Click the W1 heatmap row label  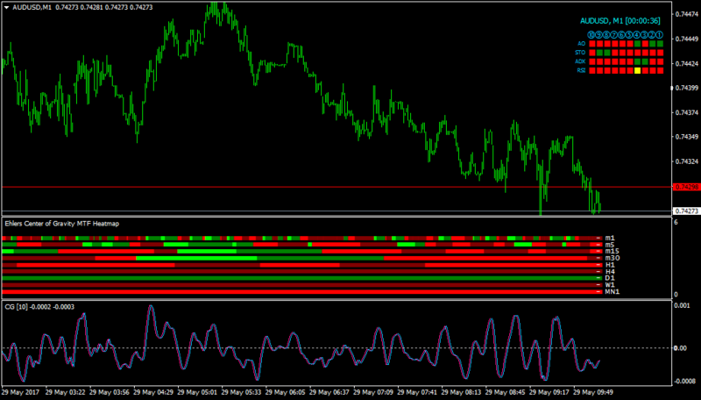610,285
